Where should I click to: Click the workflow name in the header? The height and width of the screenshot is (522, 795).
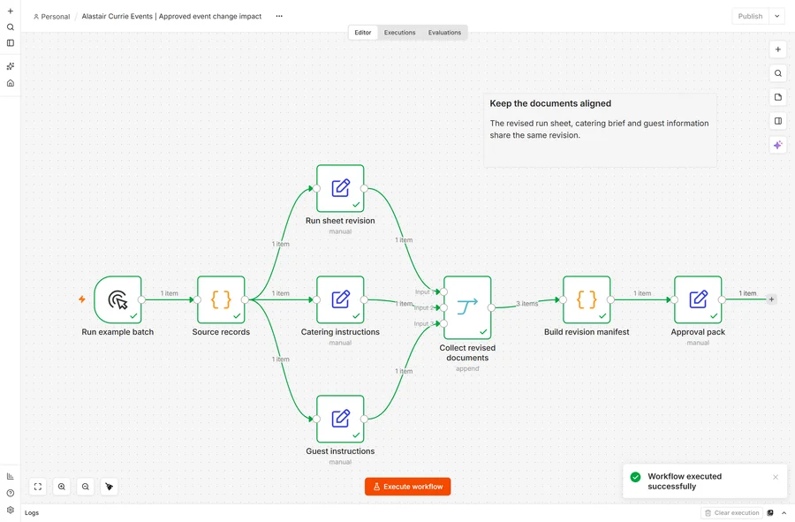172,16
